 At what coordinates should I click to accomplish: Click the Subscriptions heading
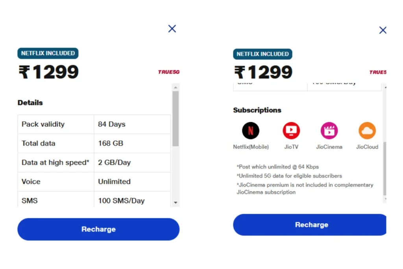[x=257, y=110]
